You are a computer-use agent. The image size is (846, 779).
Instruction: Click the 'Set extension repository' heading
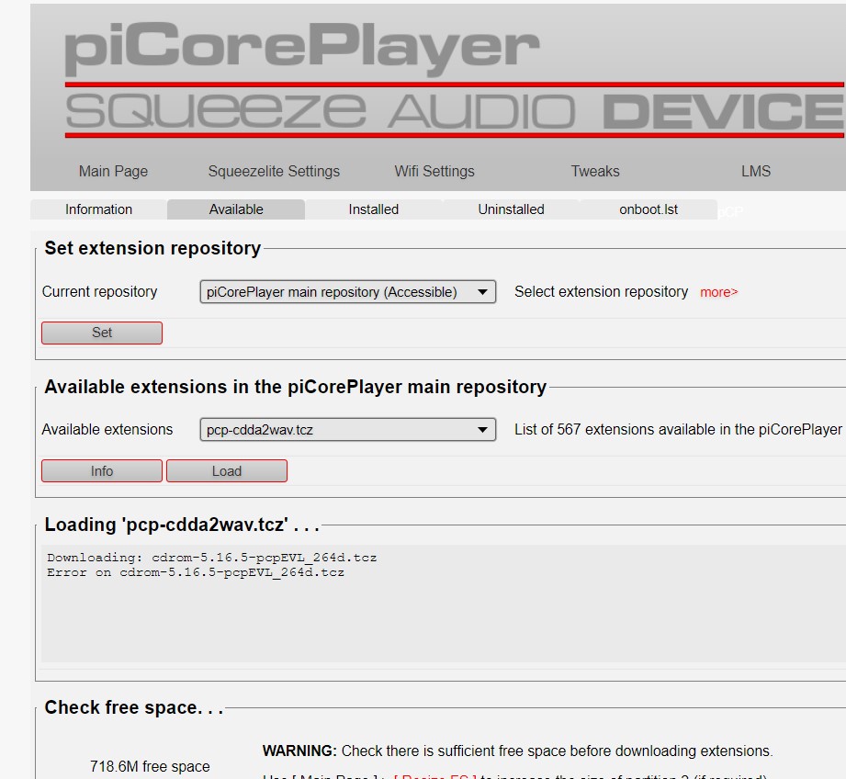[x=152, y=248]
